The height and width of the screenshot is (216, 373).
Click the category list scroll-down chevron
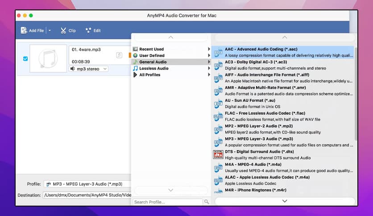171,190
